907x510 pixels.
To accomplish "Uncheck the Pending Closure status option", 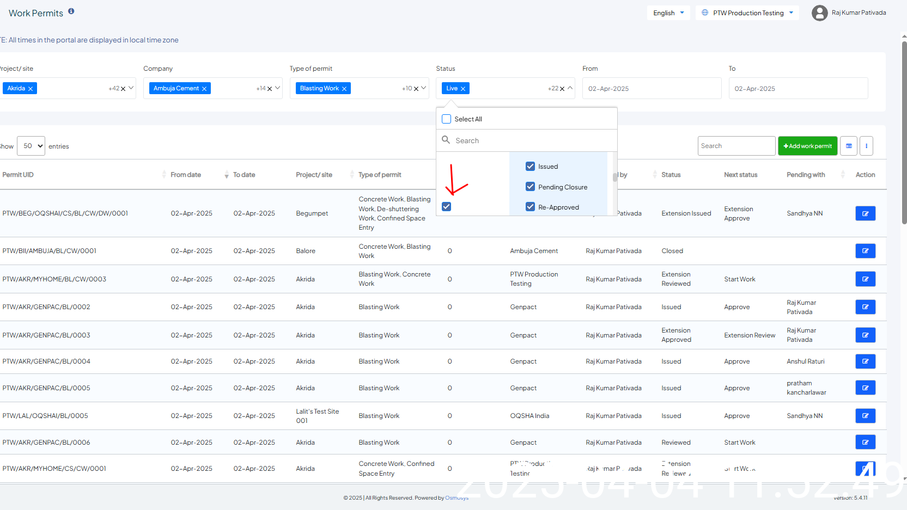I will click(530, 187).
